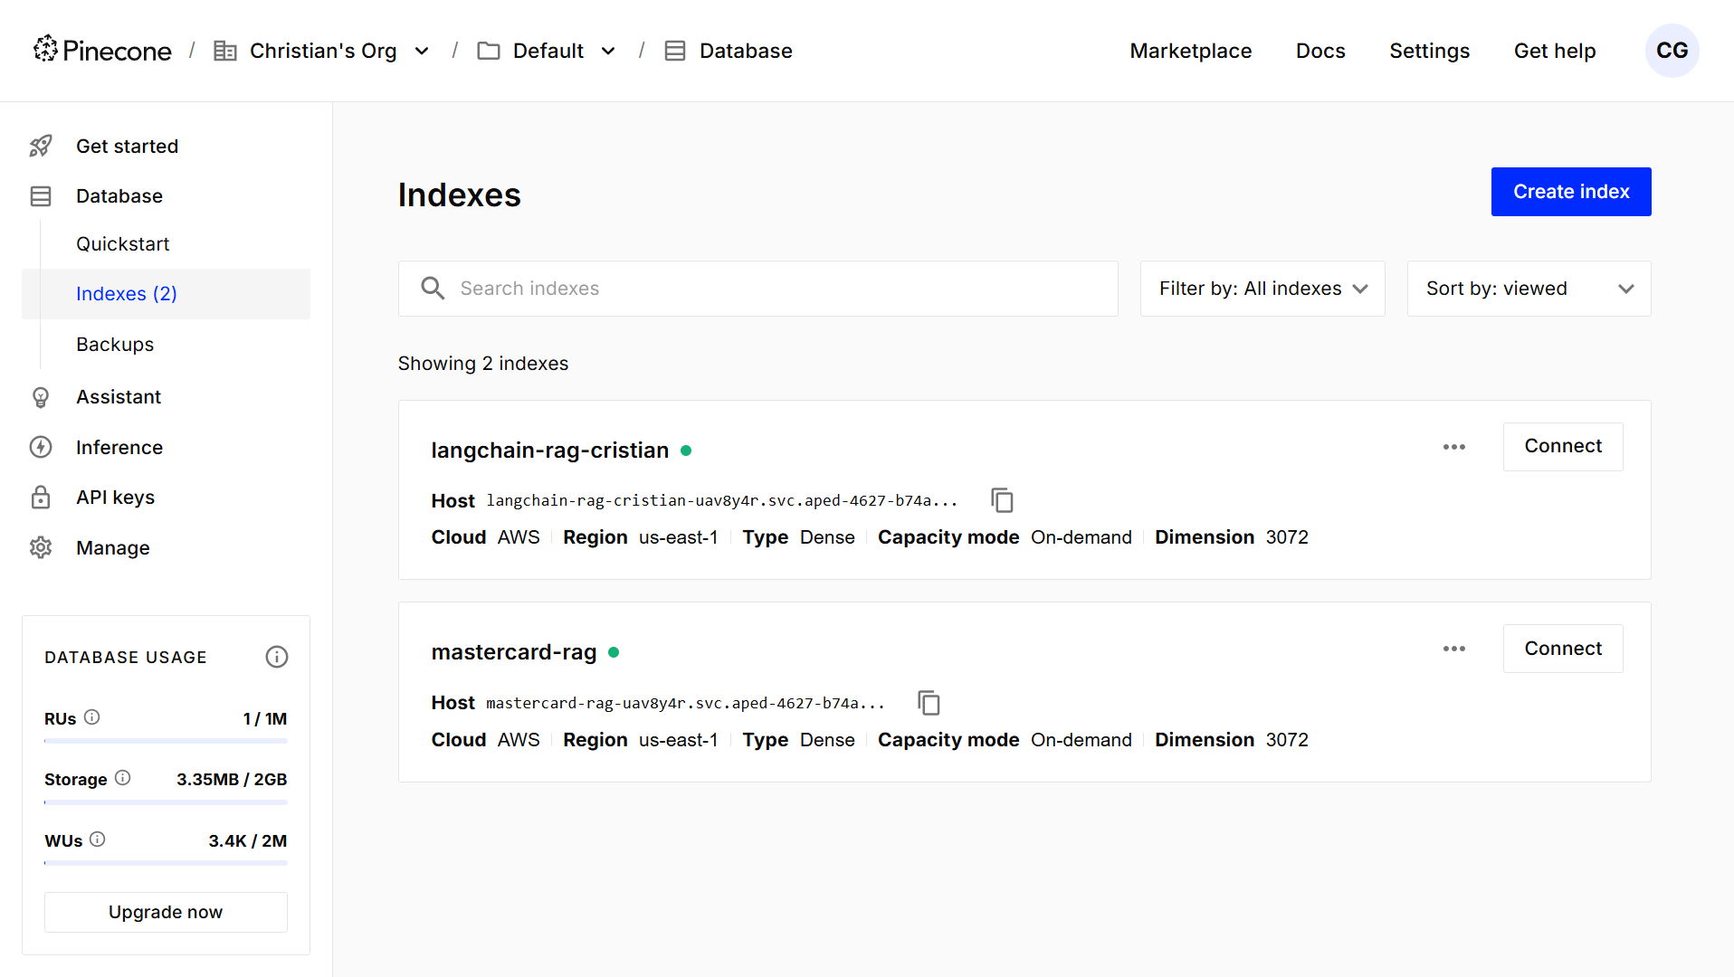Viewport: 1734px width, 977px height.
Task: Click the Inference lightning icon
Action: 41,447
